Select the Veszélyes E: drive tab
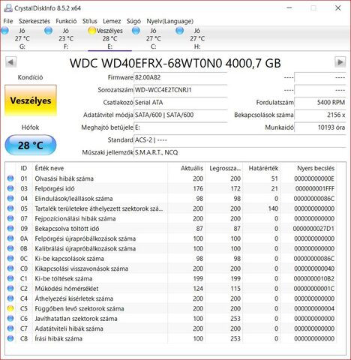The height and width of the screenshot is (360, 351). pos(109,38)
